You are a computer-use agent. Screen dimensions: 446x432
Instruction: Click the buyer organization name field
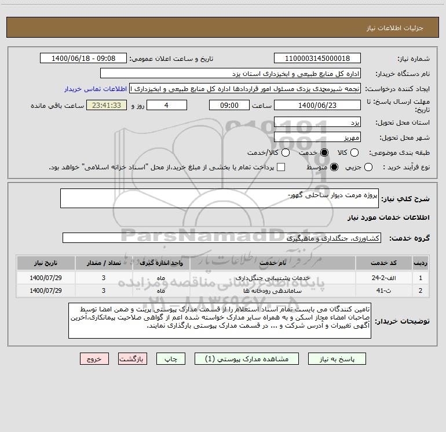click(231, 73)
